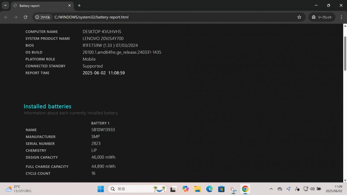
Task: Click OS build value 26100.1.amd64fre
Action: [122, 52]
